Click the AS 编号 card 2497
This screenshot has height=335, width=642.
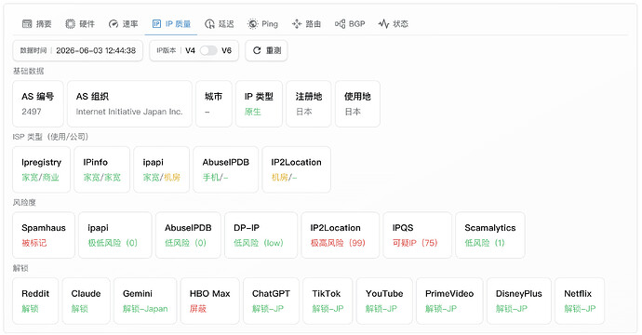[x=38, y=103]
